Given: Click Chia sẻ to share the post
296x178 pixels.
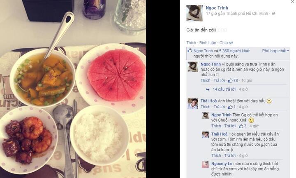Looking at the screenshot, I should 226,43.
